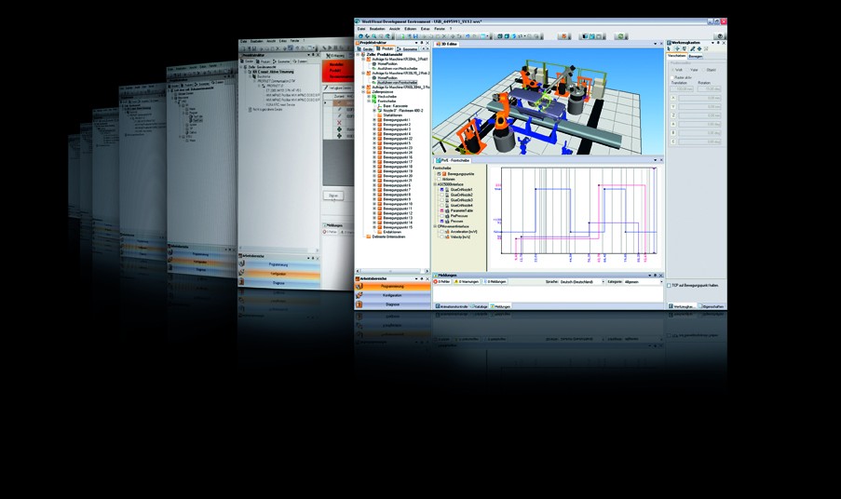Click the orange icon in the main toolbar
Screen dimensions: 841x499
coord(563,36)
